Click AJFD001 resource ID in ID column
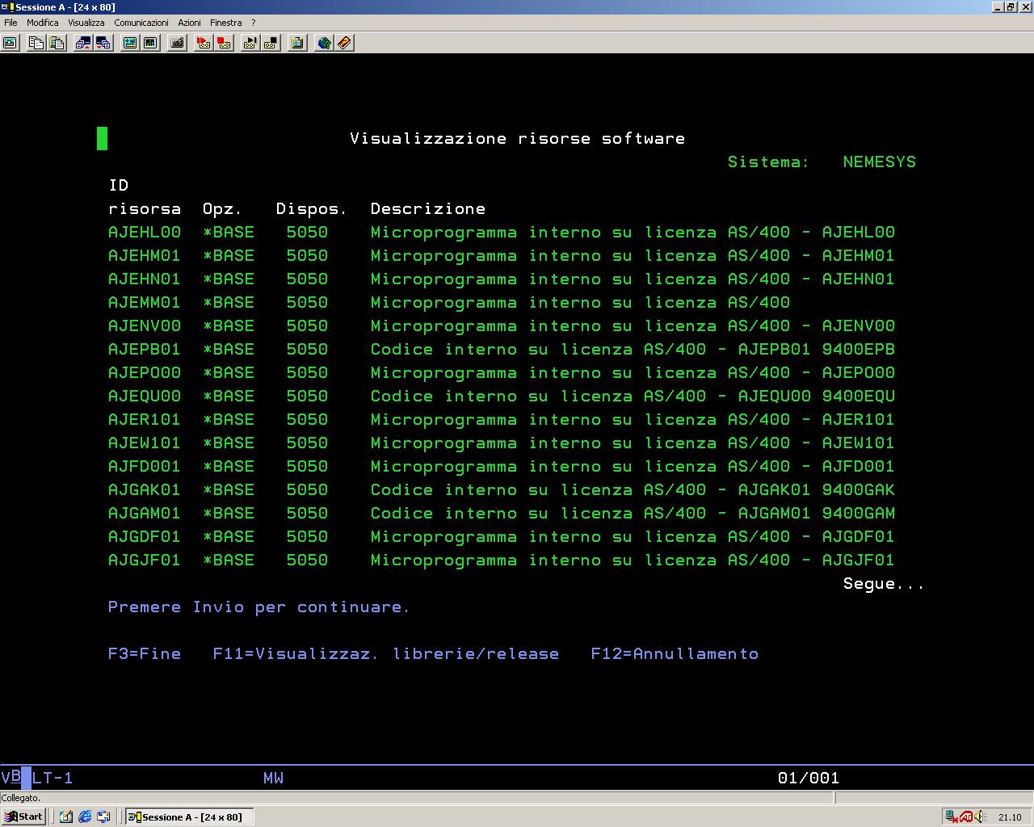 [145, 466]
